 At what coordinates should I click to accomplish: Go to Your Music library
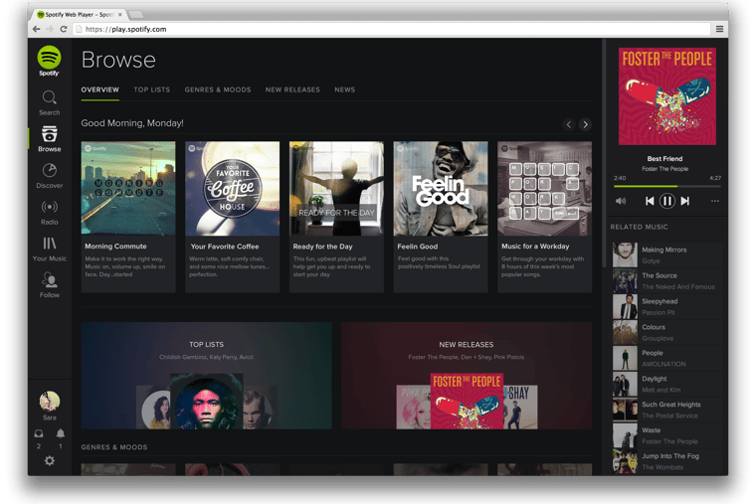(x=49, y=245)
